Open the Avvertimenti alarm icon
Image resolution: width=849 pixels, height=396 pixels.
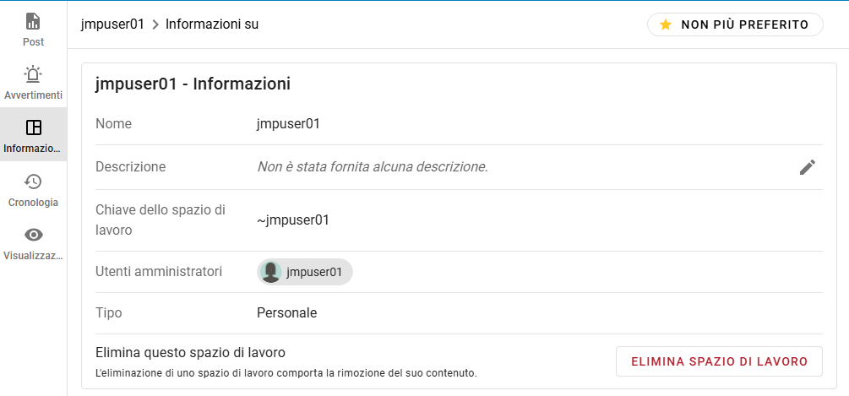tap(33, 74)
